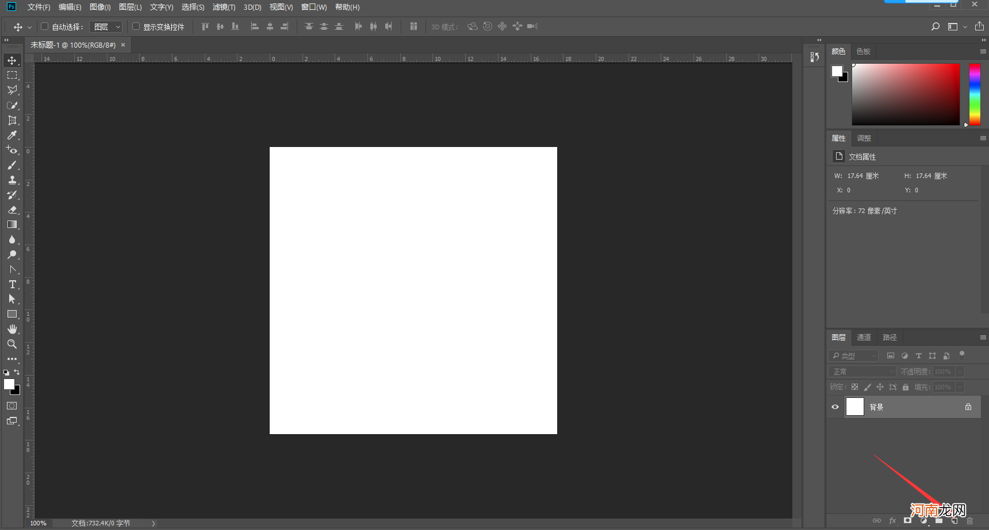Open the Move tool preset picker arrow

(x=29, y=27)
